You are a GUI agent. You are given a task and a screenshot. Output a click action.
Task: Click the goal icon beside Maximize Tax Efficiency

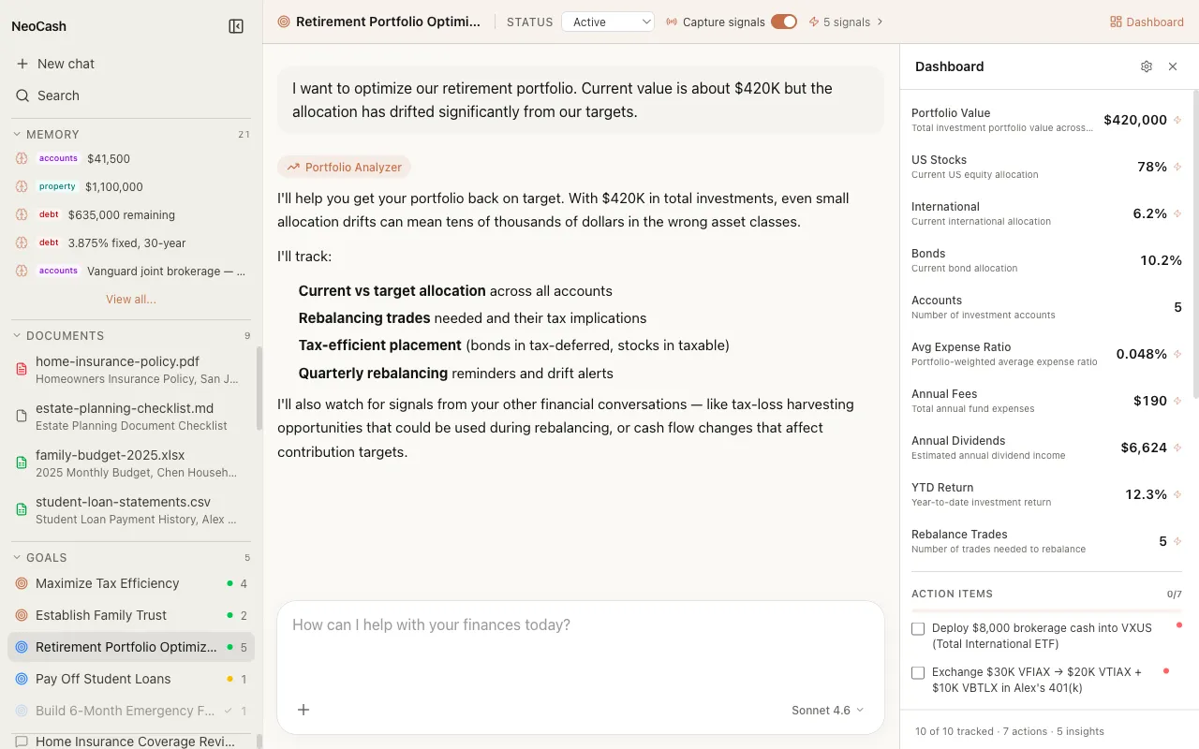tap(19, 583)
